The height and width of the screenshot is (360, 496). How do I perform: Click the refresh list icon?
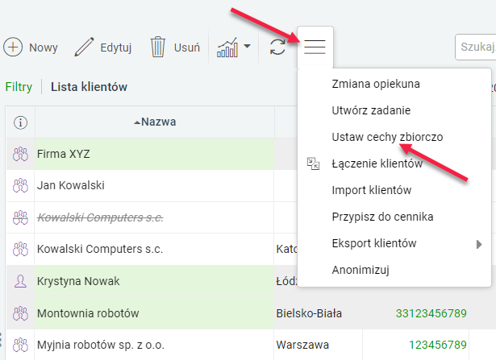click(277, 47)
